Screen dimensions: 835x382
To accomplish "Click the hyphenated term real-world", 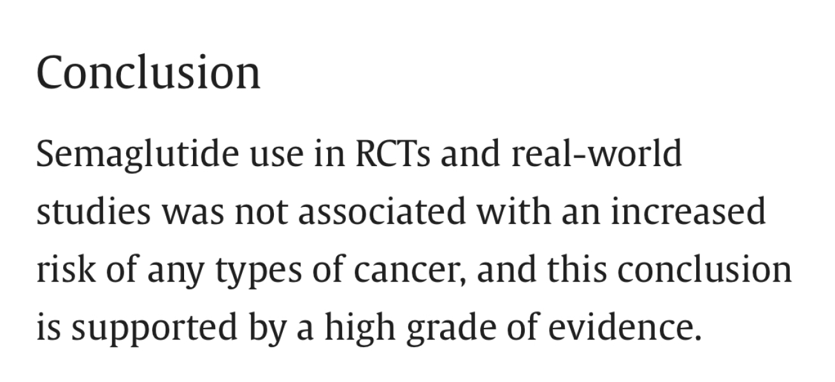I will tap(597, 154).
